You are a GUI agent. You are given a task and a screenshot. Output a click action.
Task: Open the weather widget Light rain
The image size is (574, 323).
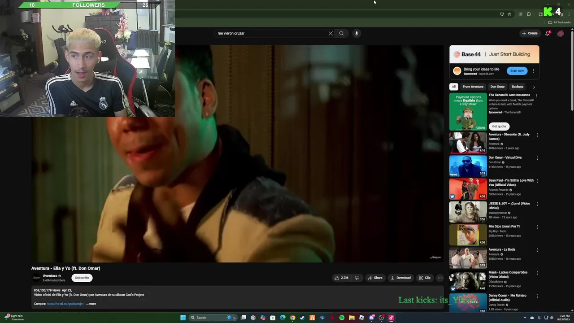[x=14, y=318]
